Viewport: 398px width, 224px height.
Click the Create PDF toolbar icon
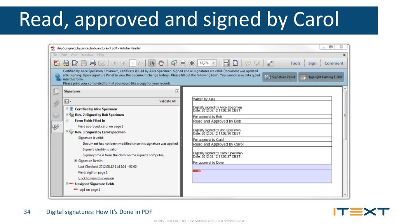[x=57, y=63]
